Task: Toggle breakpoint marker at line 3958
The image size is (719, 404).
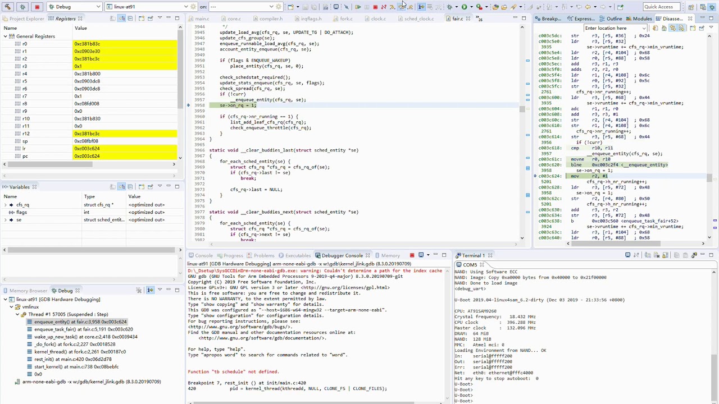Action: tap(189, 105)
